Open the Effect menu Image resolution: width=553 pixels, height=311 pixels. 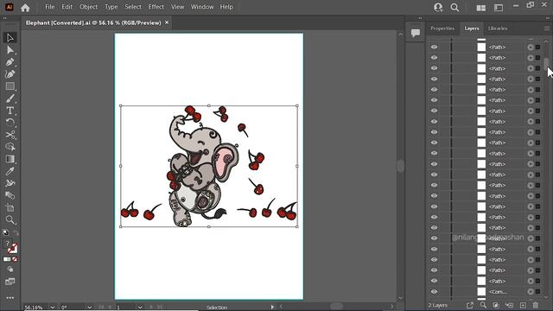click(x=156, y=7)
